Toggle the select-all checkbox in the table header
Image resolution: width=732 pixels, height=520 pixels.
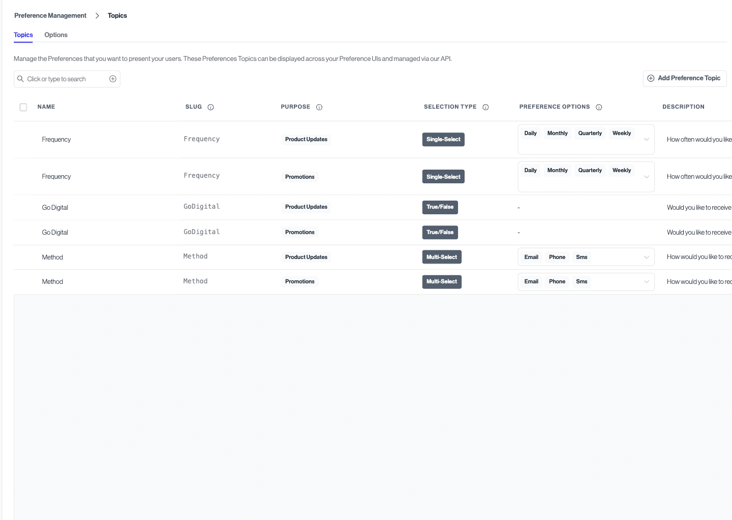[x=23, y=107]
